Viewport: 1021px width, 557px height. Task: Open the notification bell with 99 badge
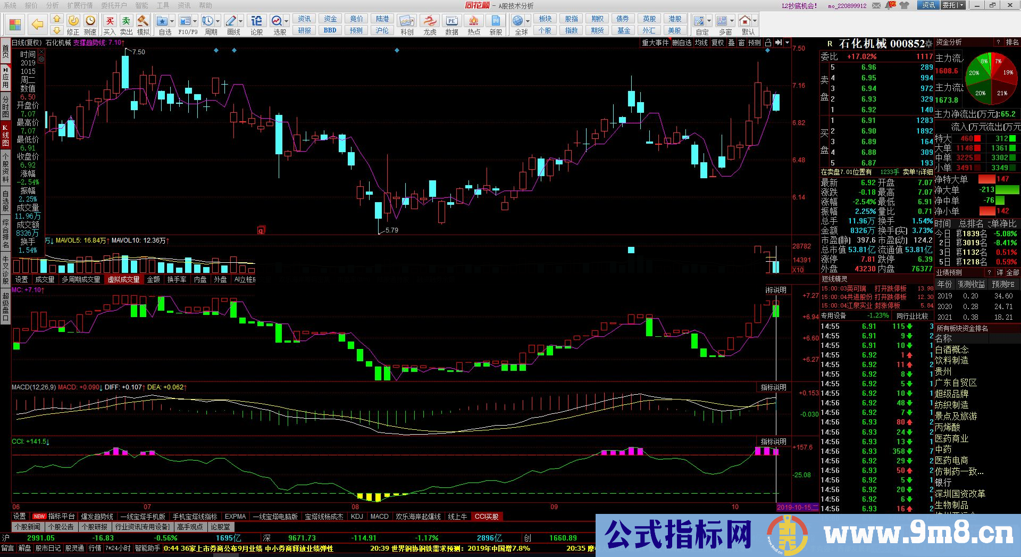890,5
